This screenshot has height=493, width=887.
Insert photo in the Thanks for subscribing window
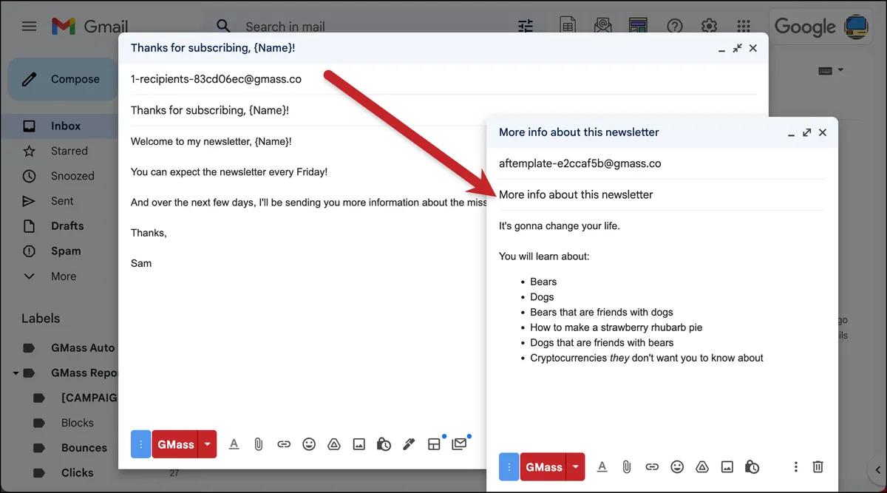click(x=358, y=444)
